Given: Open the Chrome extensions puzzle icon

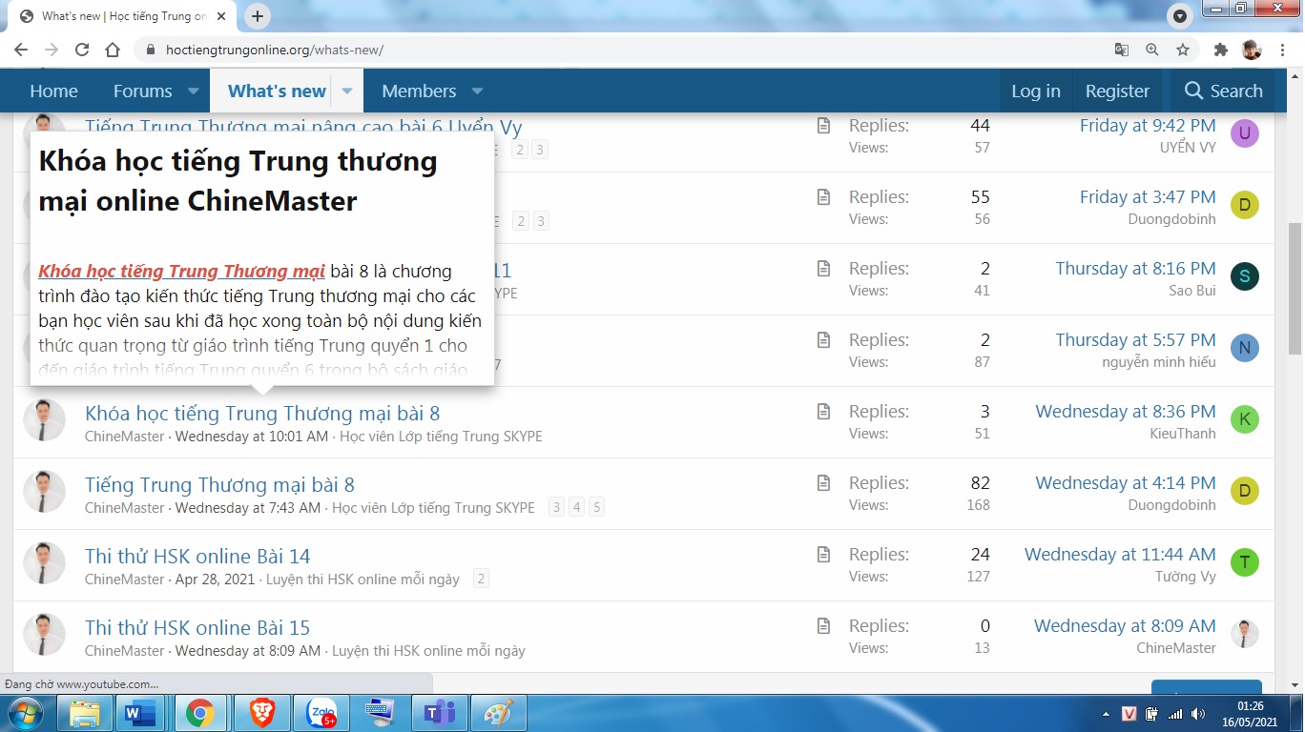Looking at the screenshot, I should (1220, 50).
